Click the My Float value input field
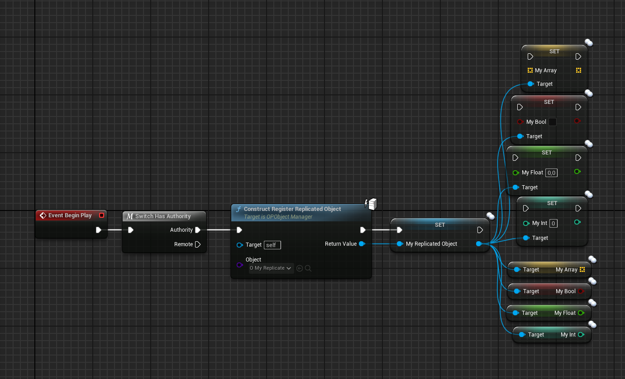The height and width of the screenshot is (379, 625). pos(551,173)
